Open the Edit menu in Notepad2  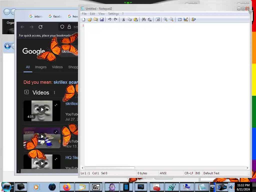[92, 14]
